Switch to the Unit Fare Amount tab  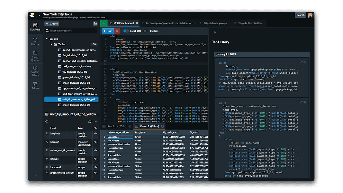point(123,23)
